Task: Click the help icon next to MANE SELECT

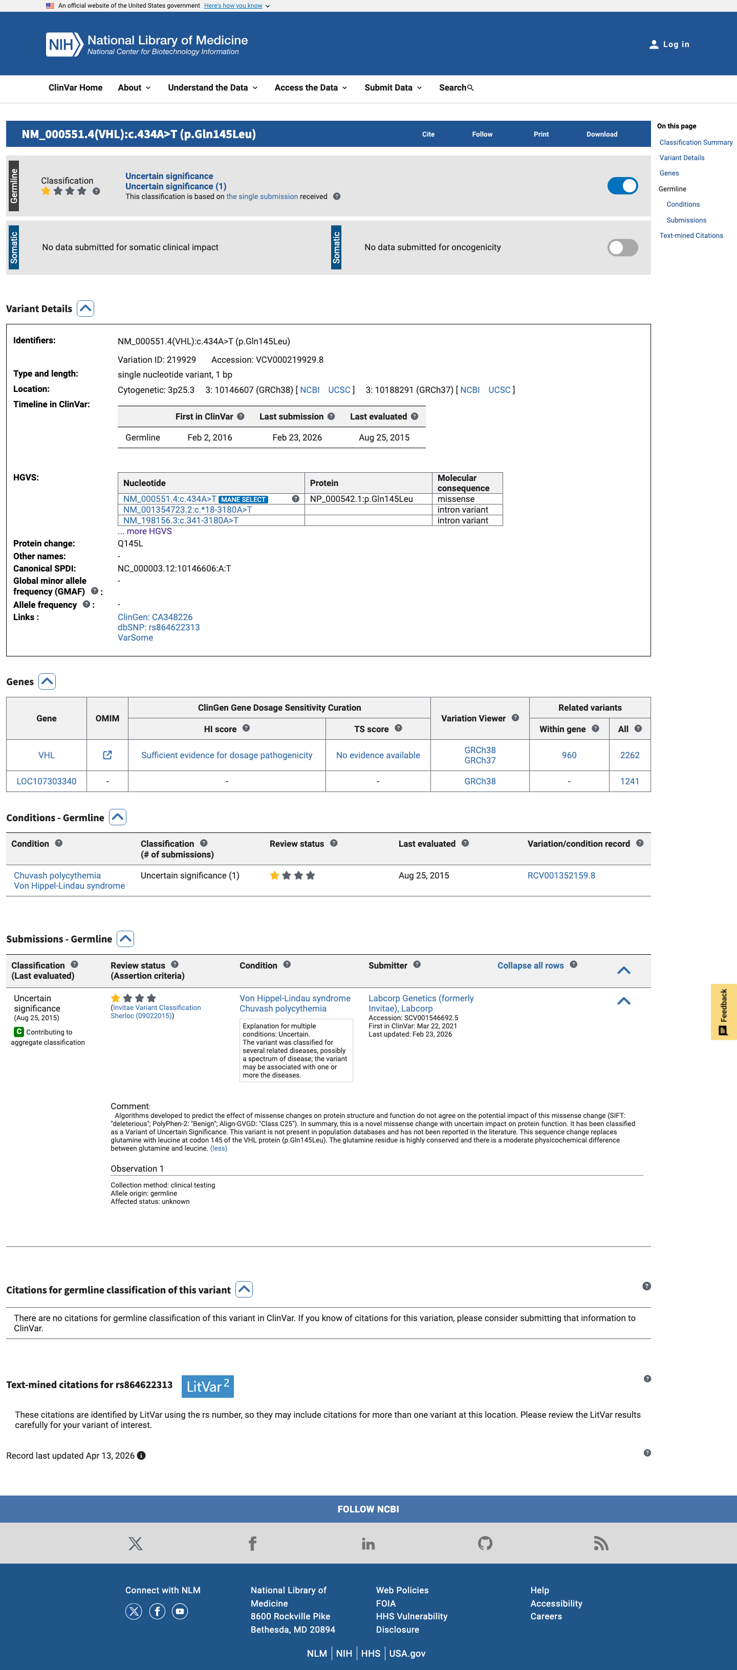Action: click(x=295, y=499)
